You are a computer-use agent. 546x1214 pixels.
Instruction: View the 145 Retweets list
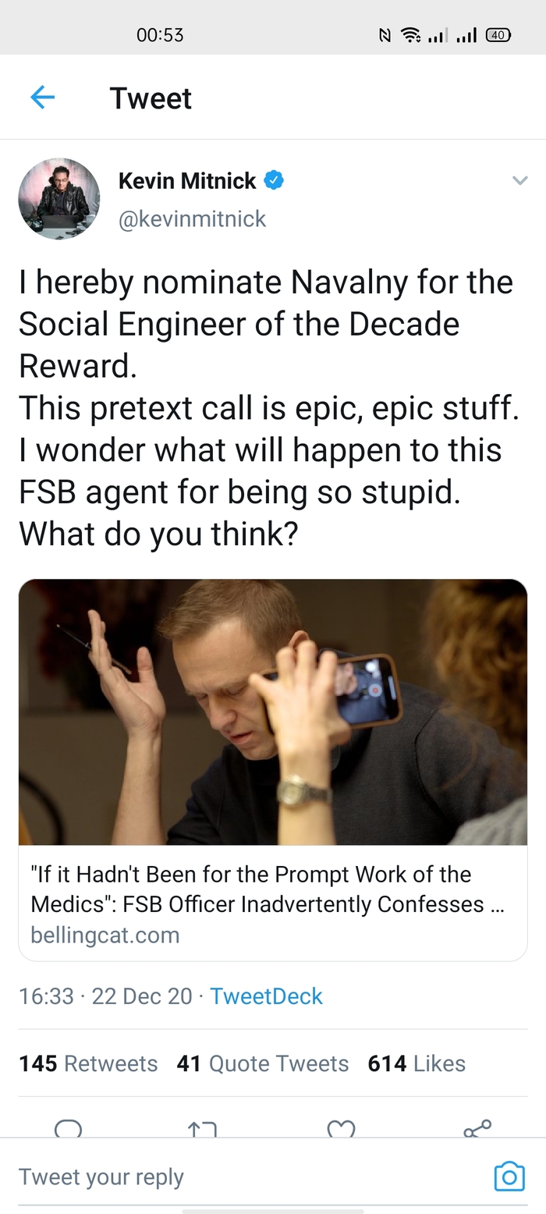tap(88, 1063)
